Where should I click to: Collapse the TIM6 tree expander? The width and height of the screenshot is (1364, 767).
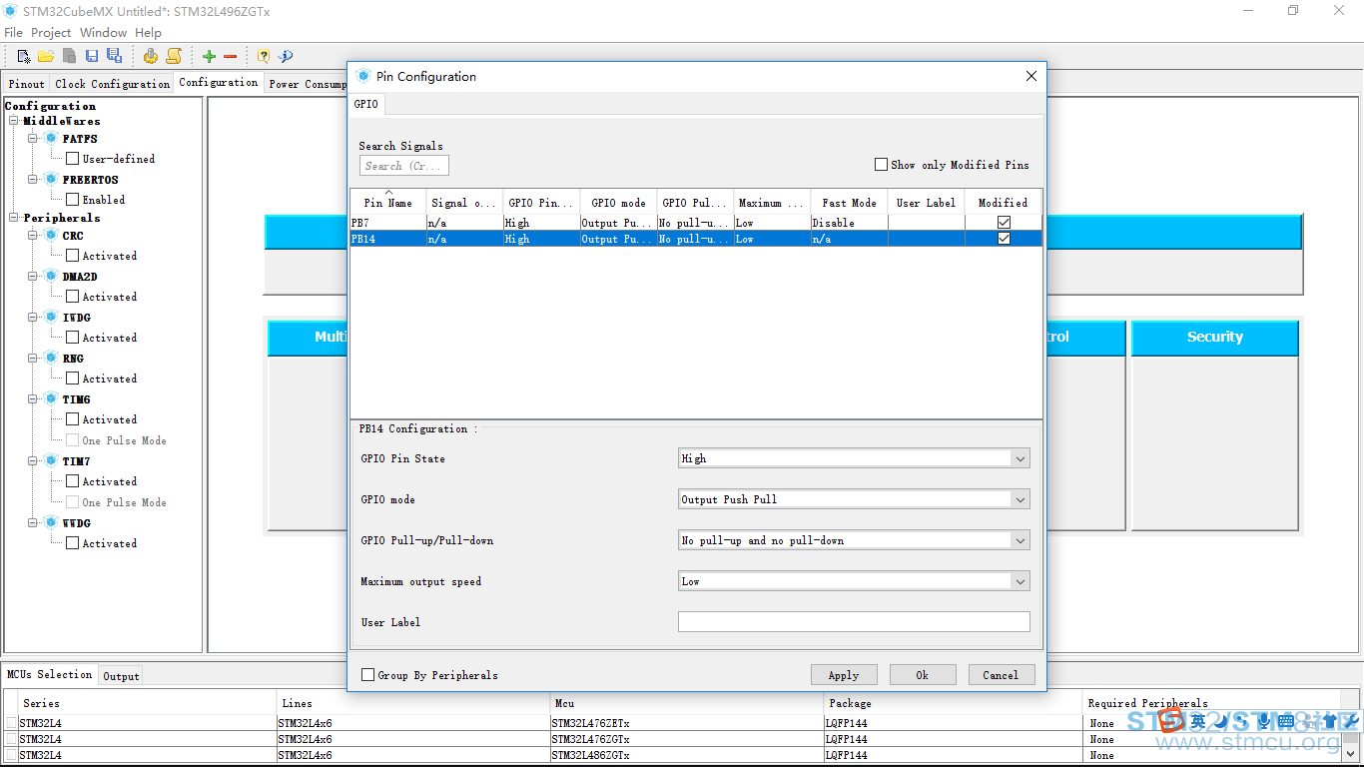pyautogui.click(x=33, y=399)
